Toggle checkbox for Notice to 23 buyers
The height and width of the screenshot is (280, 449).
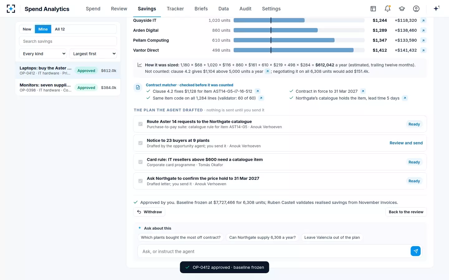pyautogui.click(x=140, y=143)
